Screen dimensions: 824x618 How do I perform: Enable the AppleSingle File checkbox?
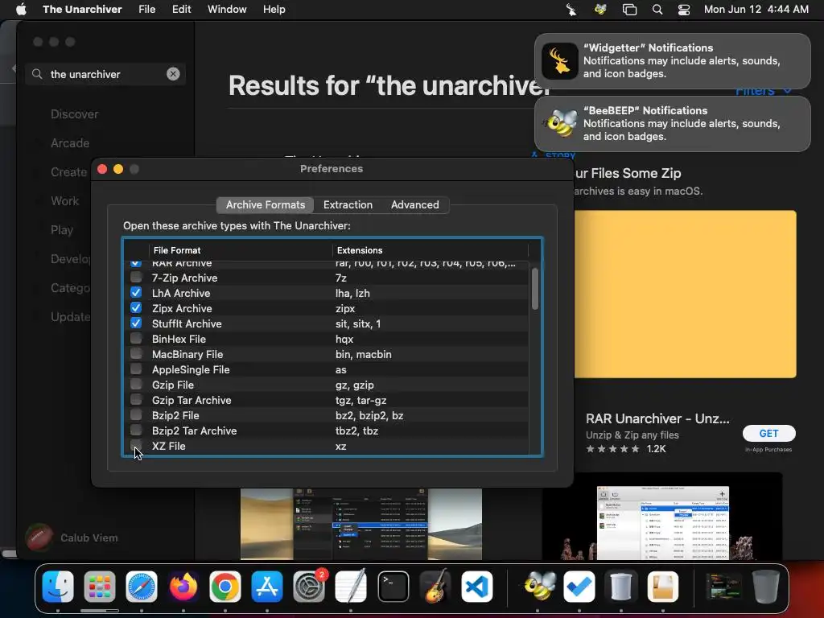[x=136, y=369]
